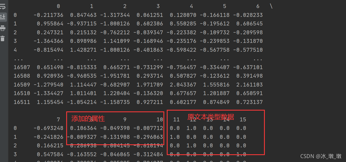Screen dimensions: 346x162
Task: Click the value 1.201887
Action: [x=216, y=93]
